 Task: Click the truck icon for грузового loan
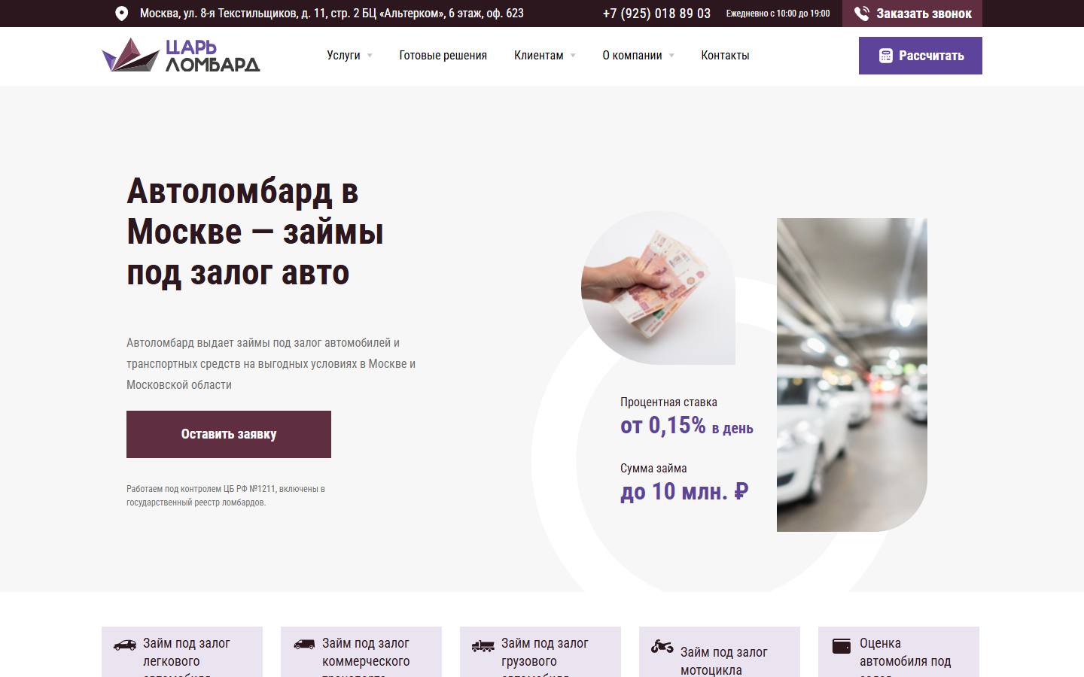tap(483, 645)
